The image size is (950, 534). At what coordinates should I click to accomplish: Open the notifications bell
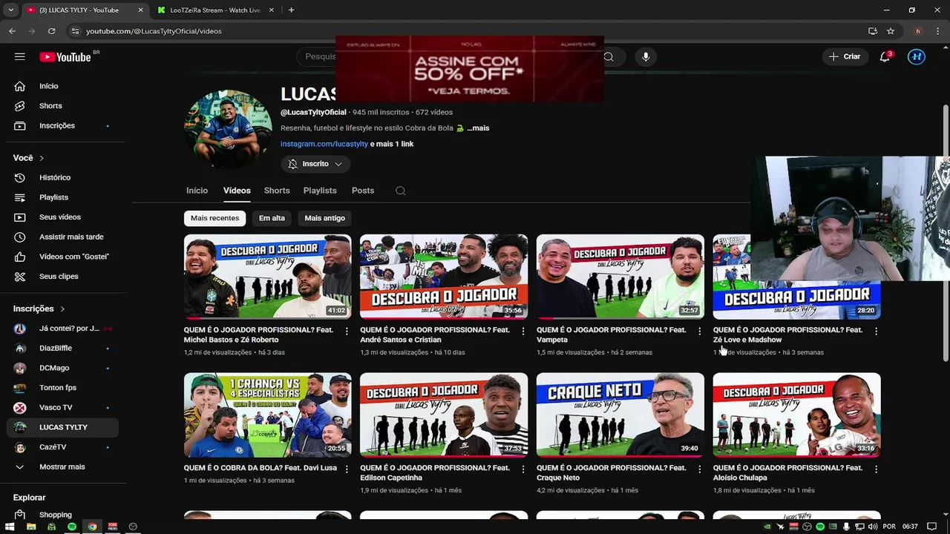[x=885, y=57]
